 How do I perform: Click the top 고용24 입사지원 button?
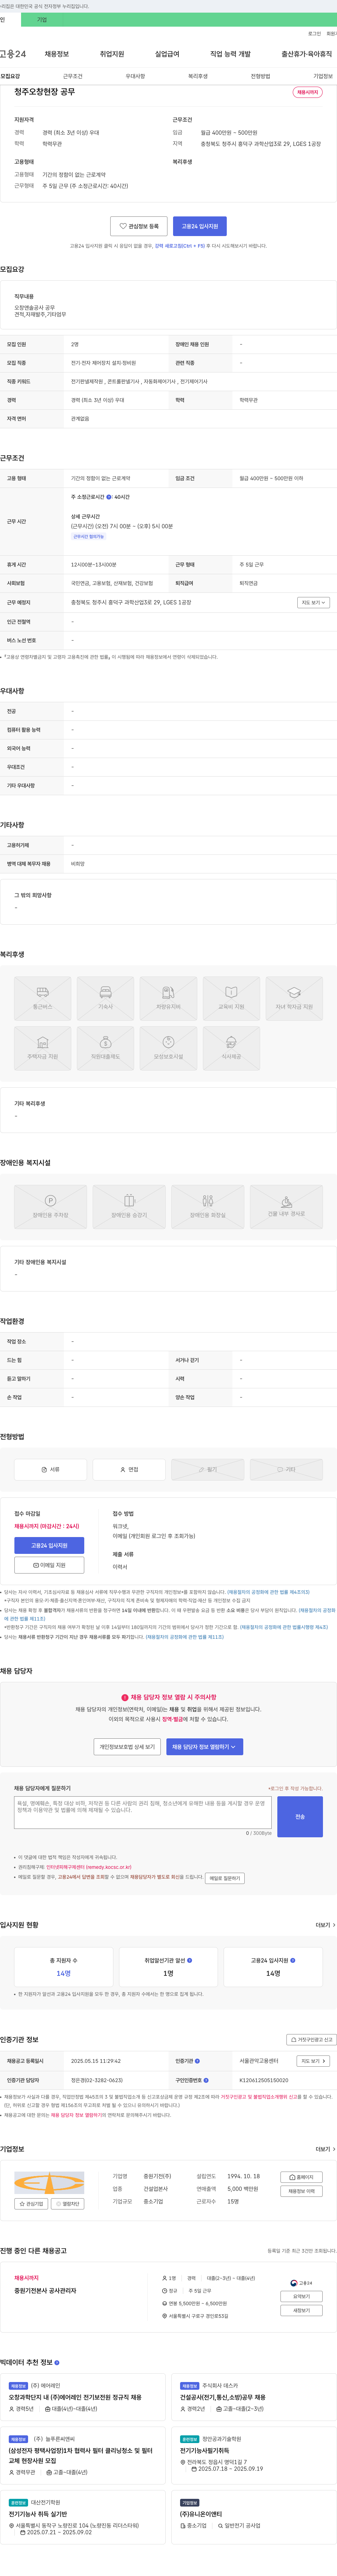(x=200, y=226)
